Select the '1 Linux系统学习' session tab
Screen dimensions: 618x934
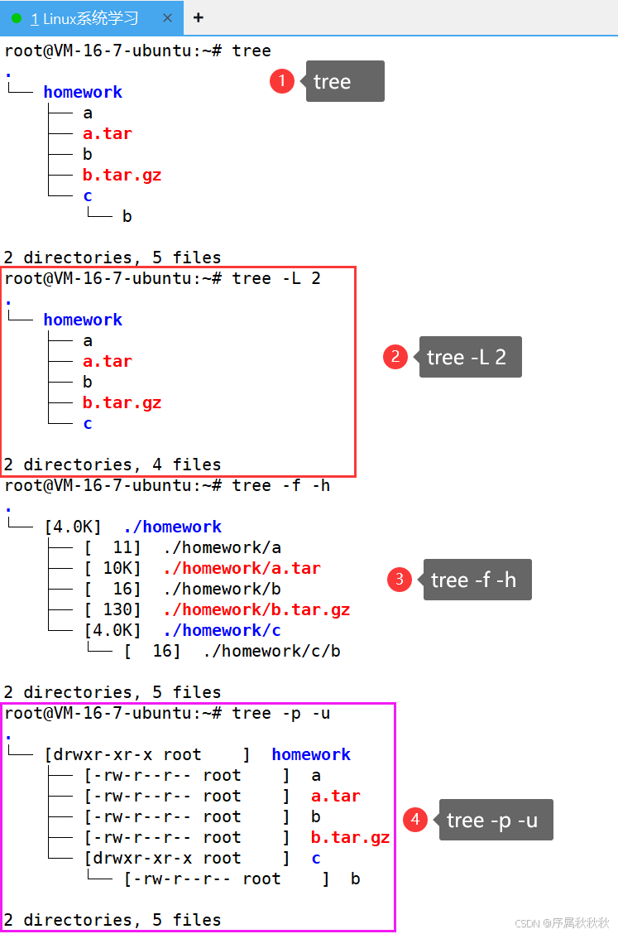tap(92, 18)
